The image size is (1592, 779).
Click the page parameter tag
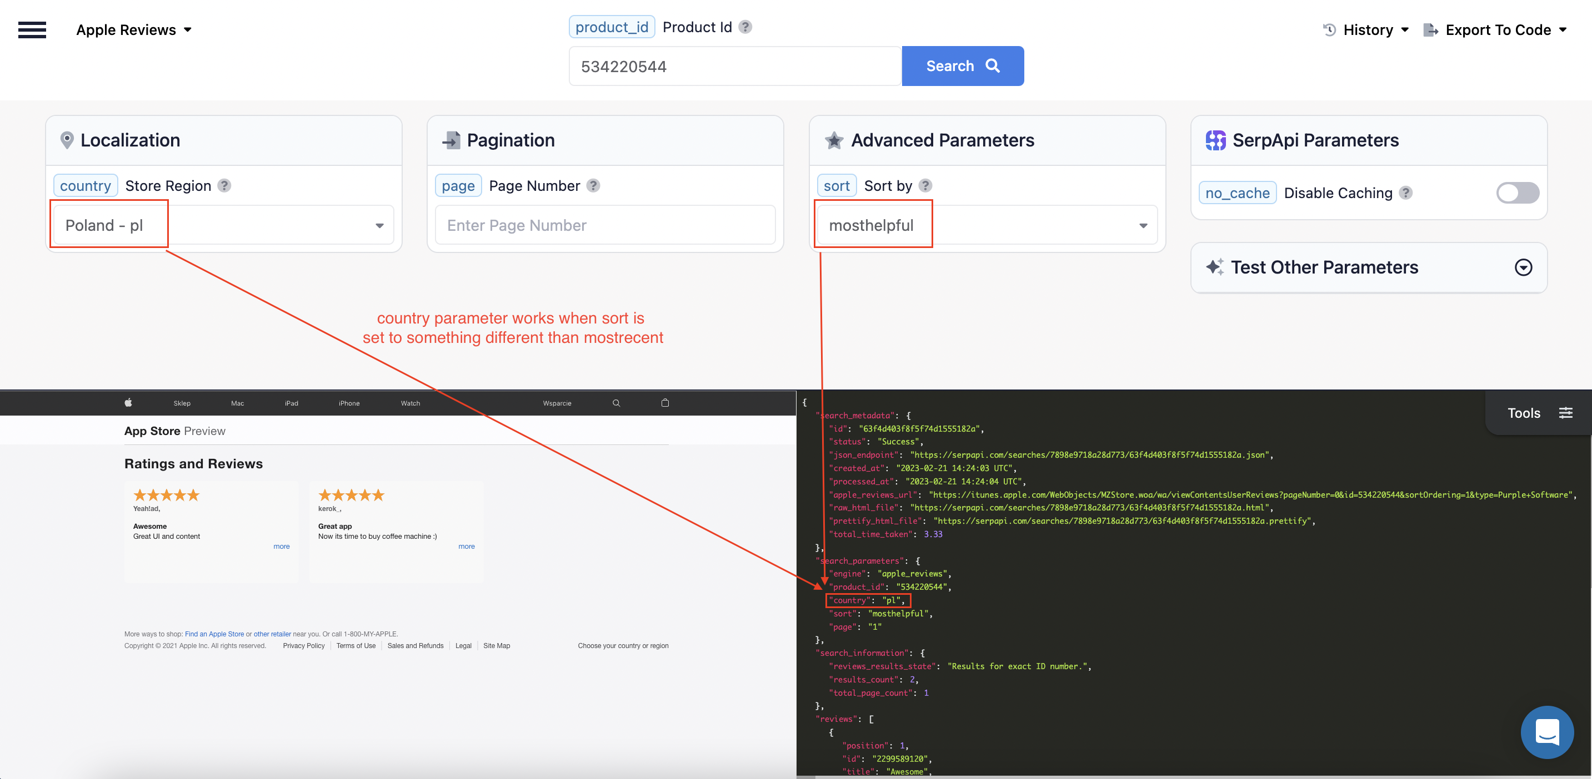click(x=458, y=185)
